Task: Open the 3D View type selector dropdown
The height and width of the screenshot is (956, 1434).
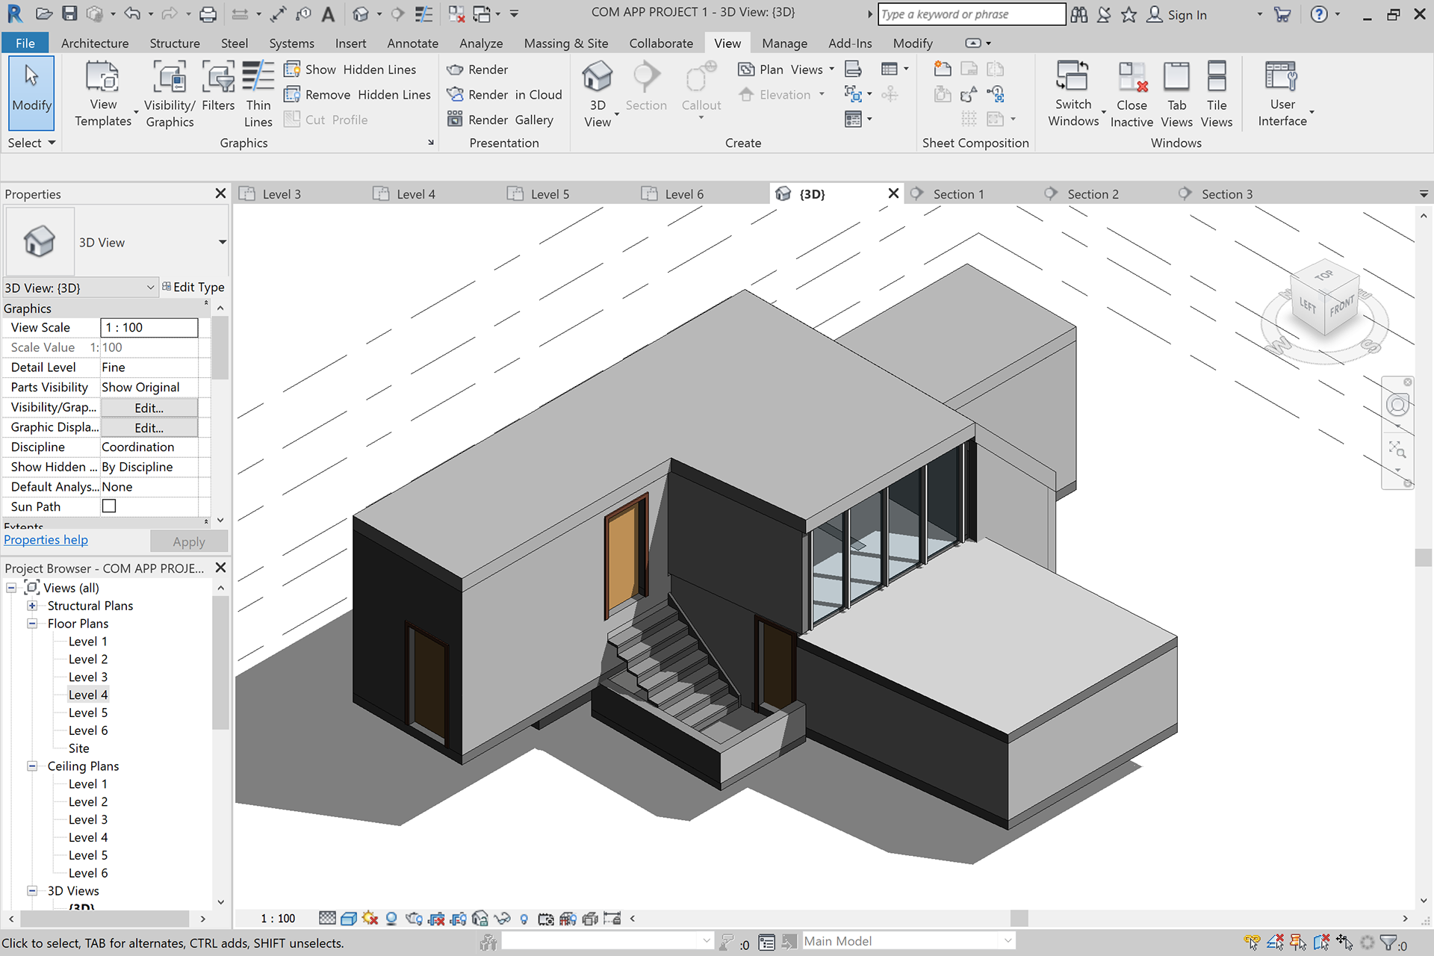Action: point(222,242)
